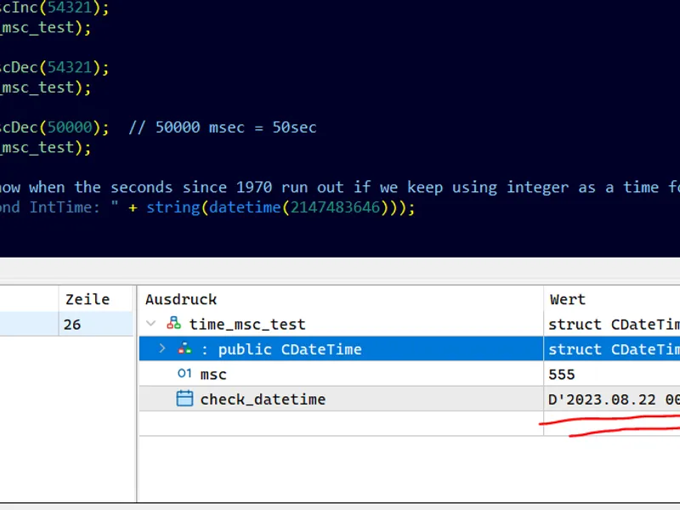Select the check_datetime watch expression
This screenshot has width=680, height=510.
click(x=263, y=399)
